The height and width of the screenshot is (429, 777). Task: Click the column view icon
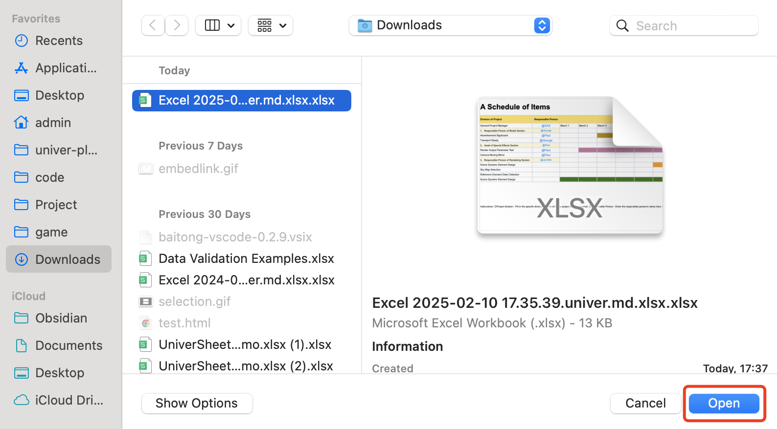[x=212, y=25]
